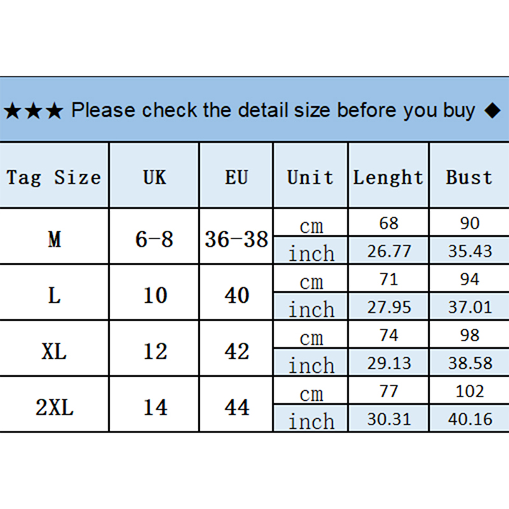
Task: Click the three stars in banner
Action: tap(34, 111)
